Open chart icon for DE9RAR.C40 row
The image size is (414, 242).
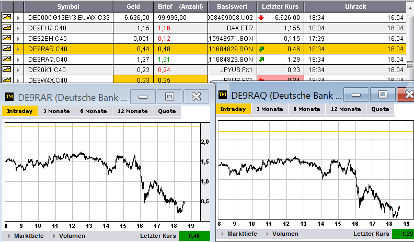click(x=7, y=49)
